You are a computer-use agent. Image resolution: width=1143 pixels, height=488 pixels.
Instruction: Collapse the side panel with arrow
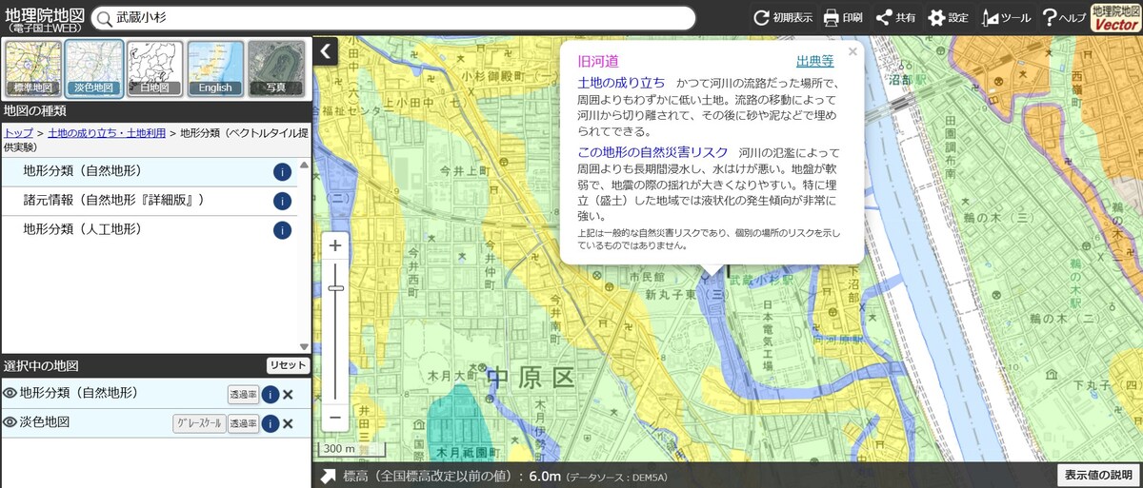pyautogui.click(x=326, y=51)
